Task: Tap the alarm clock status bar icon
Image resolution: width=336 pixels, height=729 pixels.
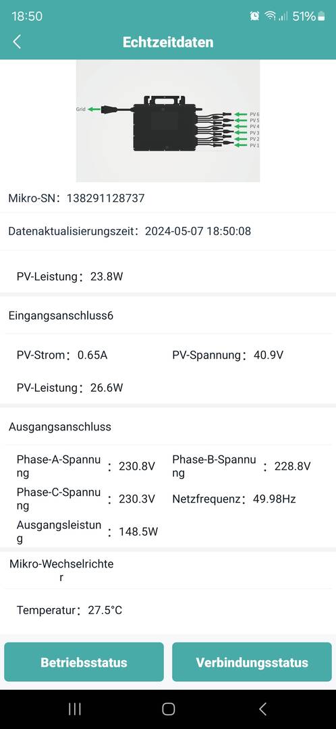Action: tap(254, 16)
